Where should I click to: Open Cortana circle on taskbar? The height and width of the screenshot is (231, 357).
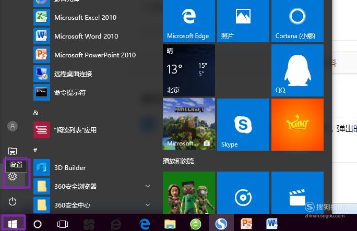pos(38,224)
